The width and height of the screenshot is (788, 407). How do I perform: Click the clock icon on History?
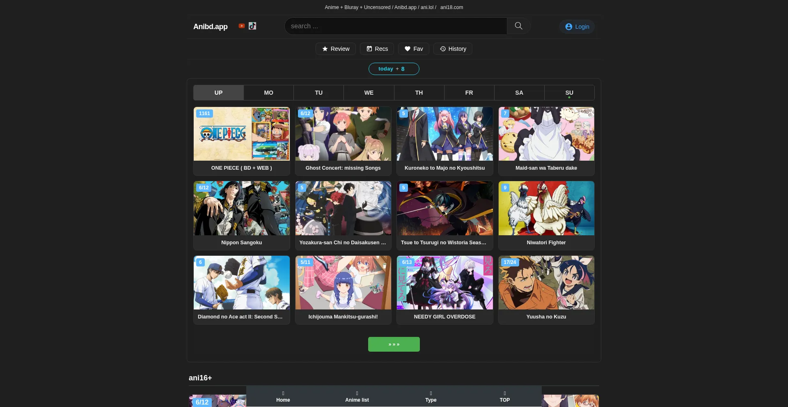pos(443,49)
